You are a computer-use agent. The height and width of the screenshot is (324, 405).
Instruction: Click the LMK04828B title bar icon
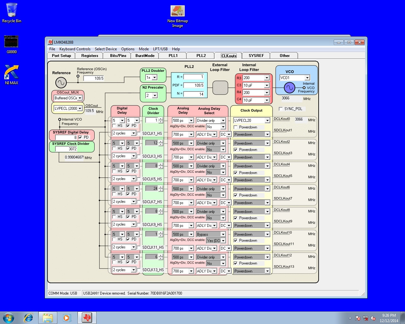(50, 42)
